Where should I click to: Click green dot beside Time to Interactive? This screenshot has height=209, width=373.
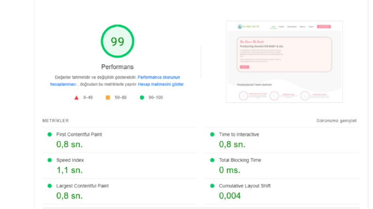212,134
